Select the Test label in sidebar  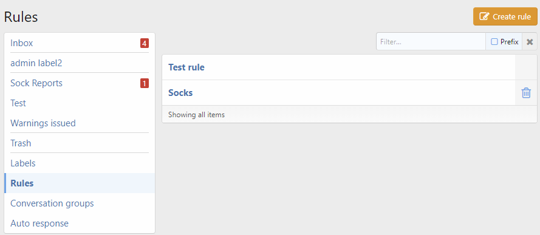tap(18, 103)
